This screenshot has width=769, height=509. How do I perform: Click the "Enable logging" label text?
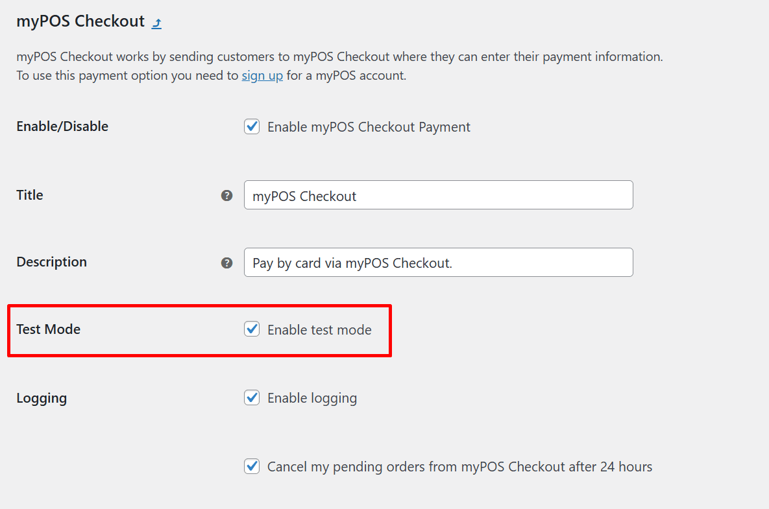click(312, 398)
